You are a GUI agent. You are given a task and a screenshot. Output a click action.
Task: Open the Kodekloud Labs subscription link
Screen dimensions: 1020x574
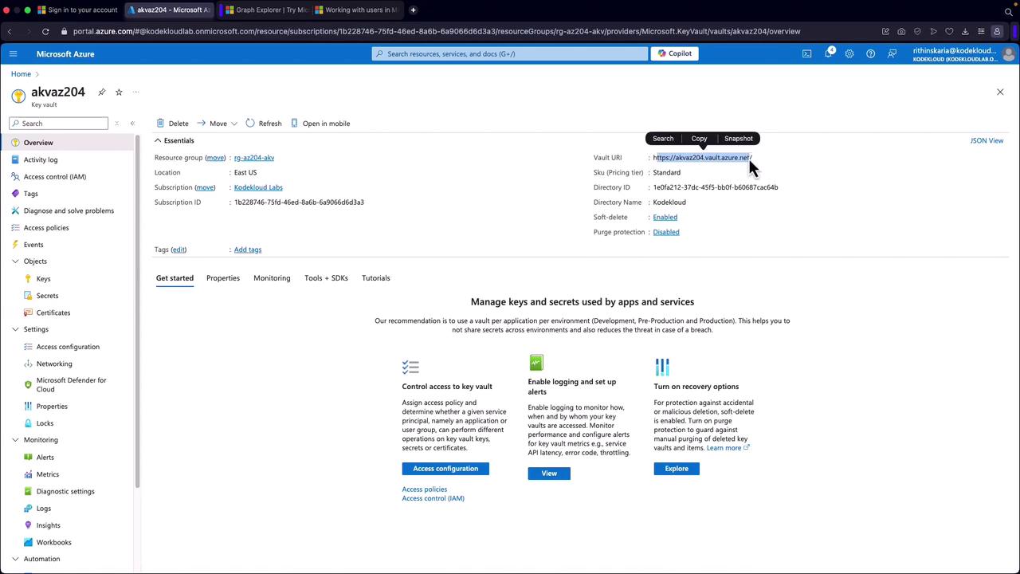(258, 187)
